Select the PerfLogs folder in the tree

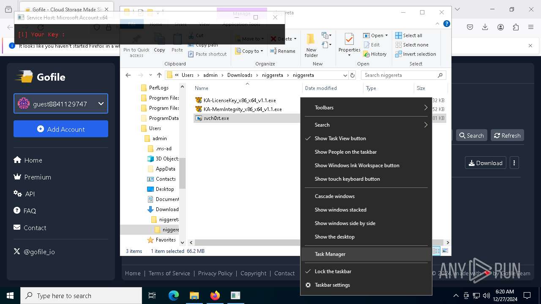155,88
